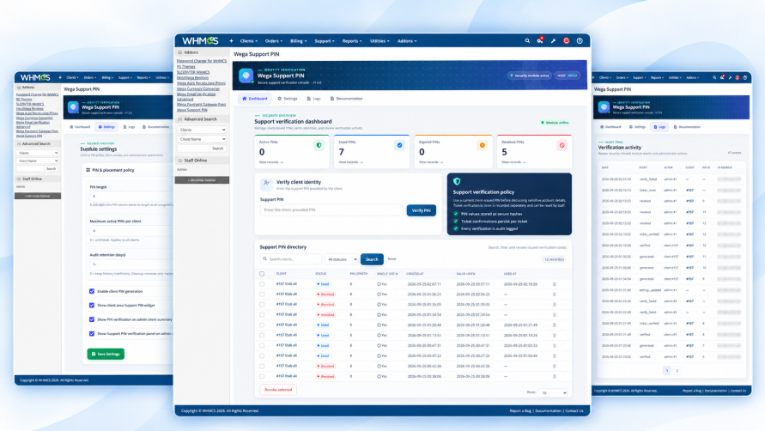Screen dimensions: 765x431
Task: Click the shield icon on Support verification policy card
Action: tap(457, 181)
